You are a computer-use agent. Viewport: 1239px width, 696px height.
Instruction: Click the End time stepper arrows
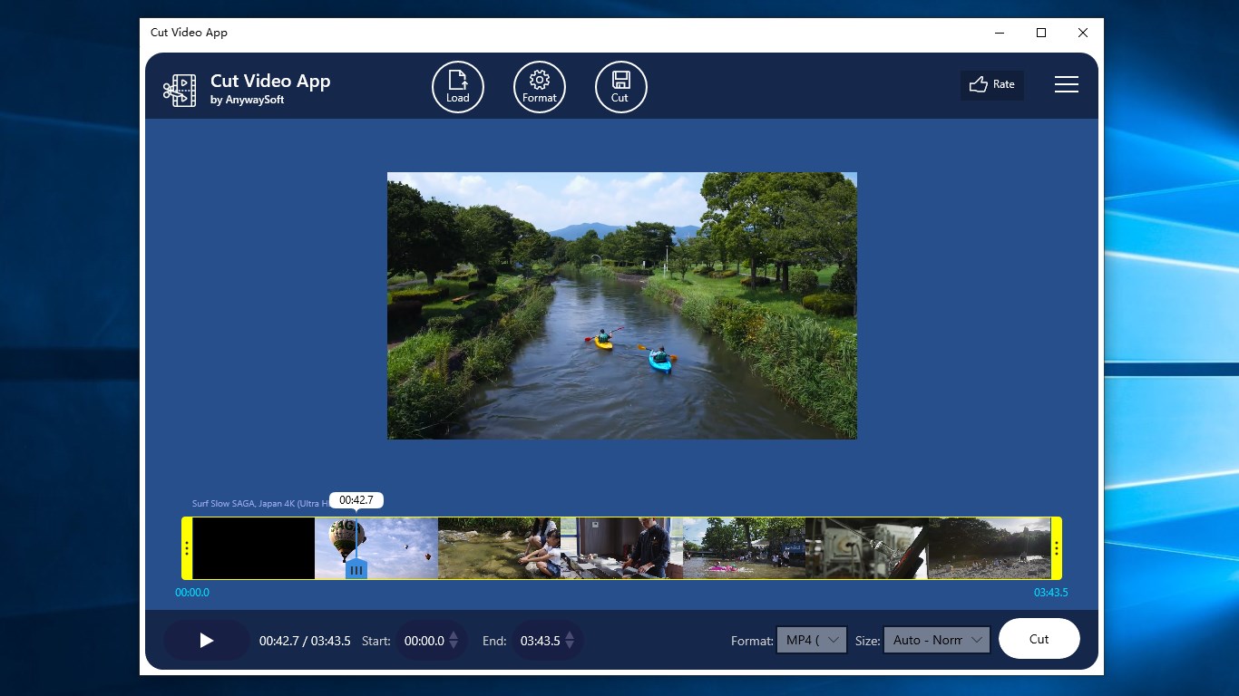[571, 641]
